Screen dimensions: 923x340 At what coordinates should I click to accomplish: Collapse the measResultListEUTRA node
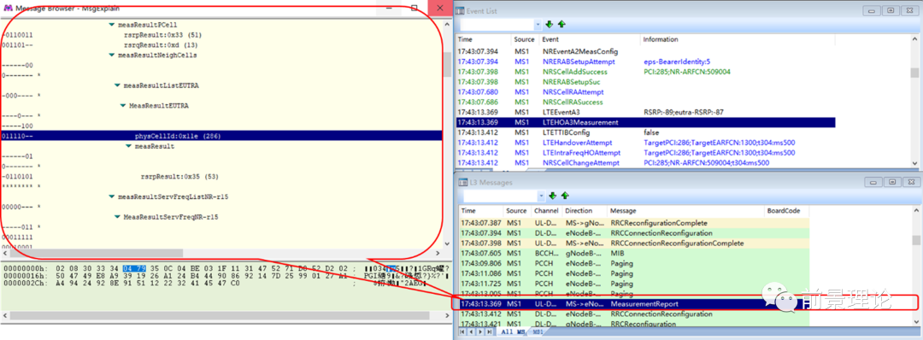click(117, 86)
